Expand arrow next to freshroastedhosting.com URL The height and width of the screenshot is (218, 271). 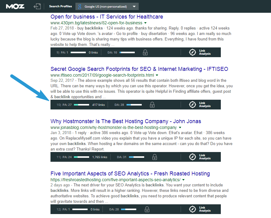[x=183, y=180]
